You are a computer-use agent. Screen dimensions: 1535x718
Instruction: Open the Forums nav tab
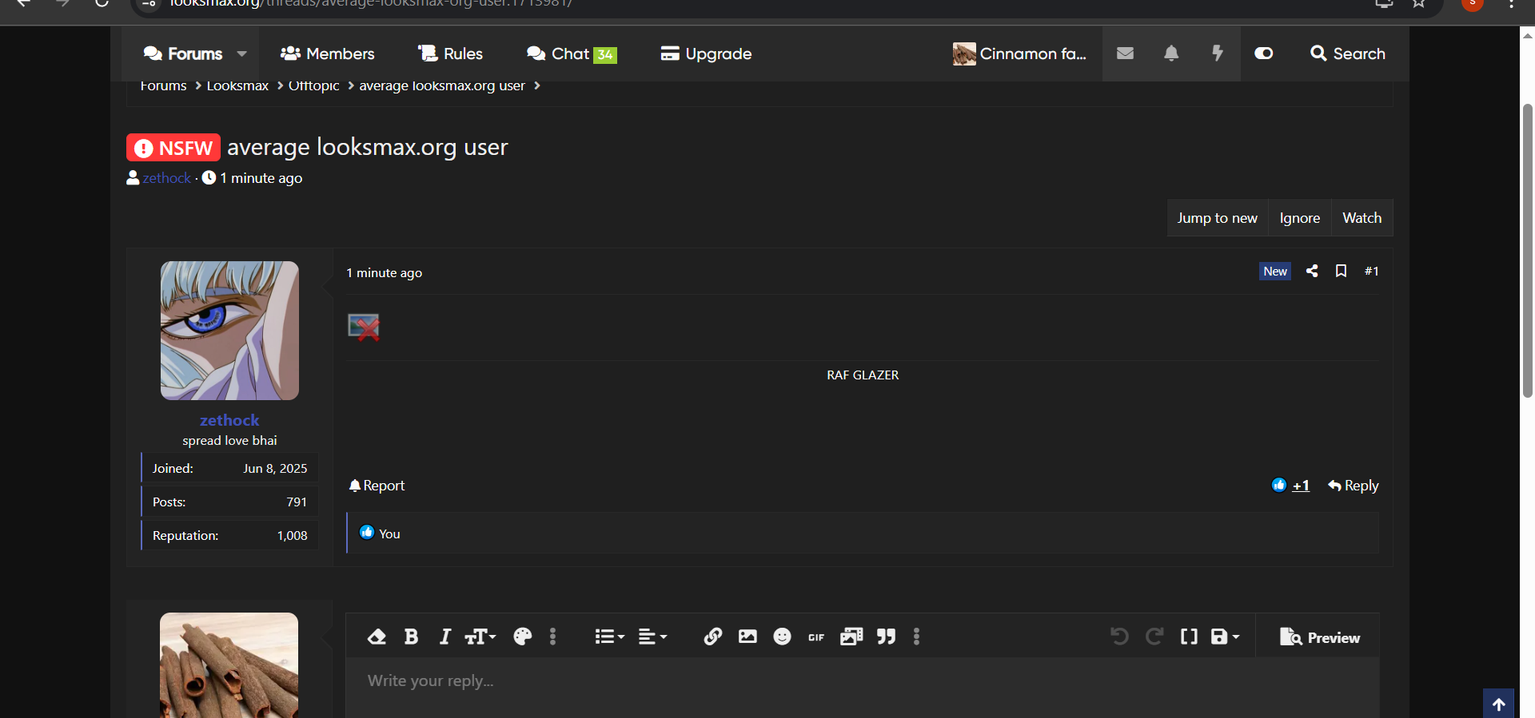point(183,54)
